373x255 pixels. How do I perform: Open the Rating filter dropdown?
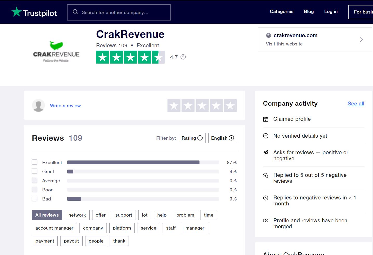[x=192, y=138]
